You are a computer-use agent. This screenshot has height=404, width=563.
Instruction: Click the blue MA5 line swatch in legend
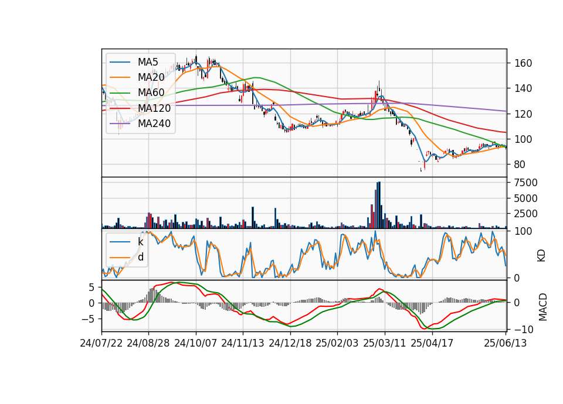(120, 62)
